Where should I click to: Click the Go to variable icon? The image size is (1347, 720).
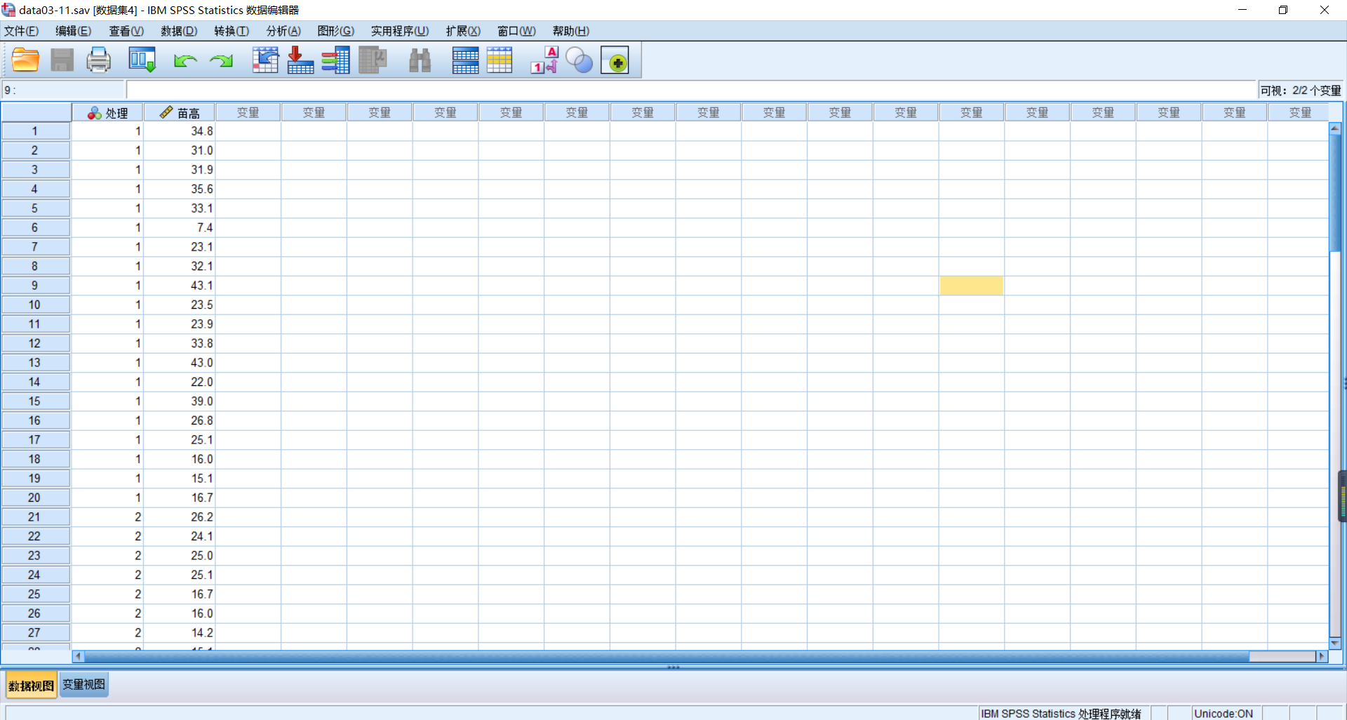coord(300,60)
